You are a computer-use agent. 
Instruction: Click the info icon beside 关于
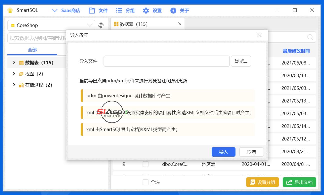click(173, 11)
